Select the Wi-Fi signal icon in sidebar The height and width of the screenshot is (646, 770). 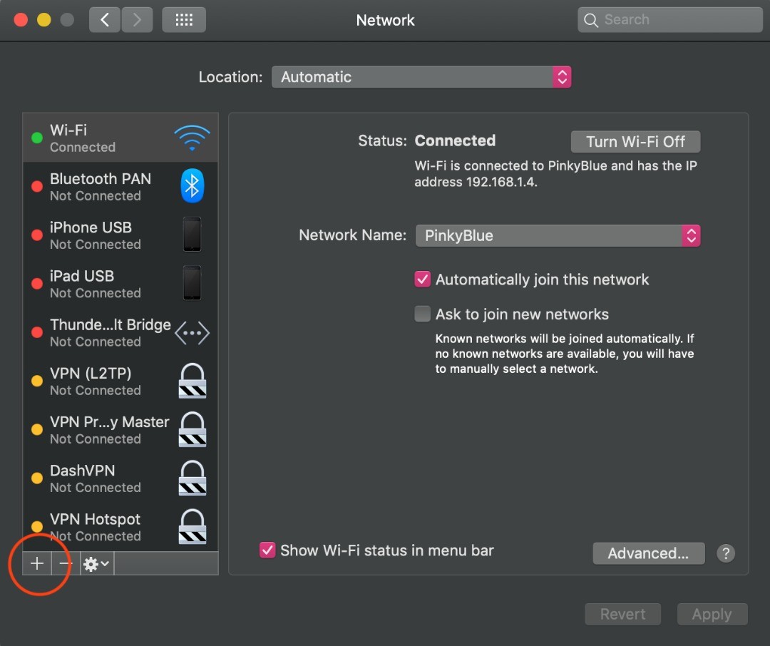[191, 135]
